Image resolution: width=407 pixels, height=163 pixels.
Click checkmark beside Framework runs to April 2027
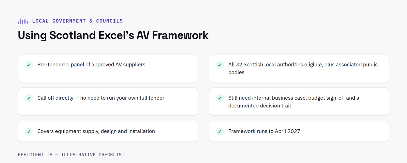(x=220, y=132)
